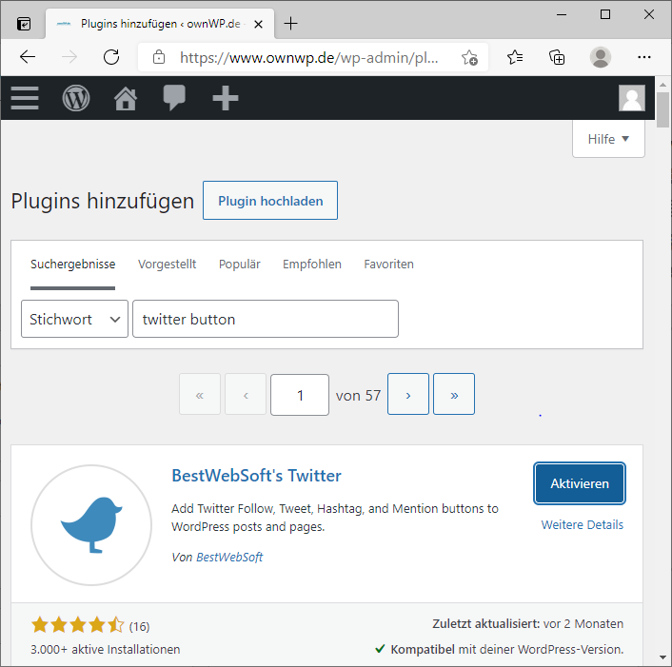Open the user avatar in admin bar

tap(632, 98)
